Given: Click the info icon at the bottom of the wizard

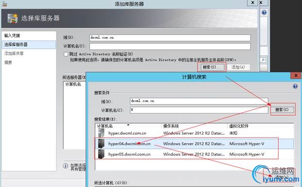Looking at the screenshot, I should coord(65,166).
